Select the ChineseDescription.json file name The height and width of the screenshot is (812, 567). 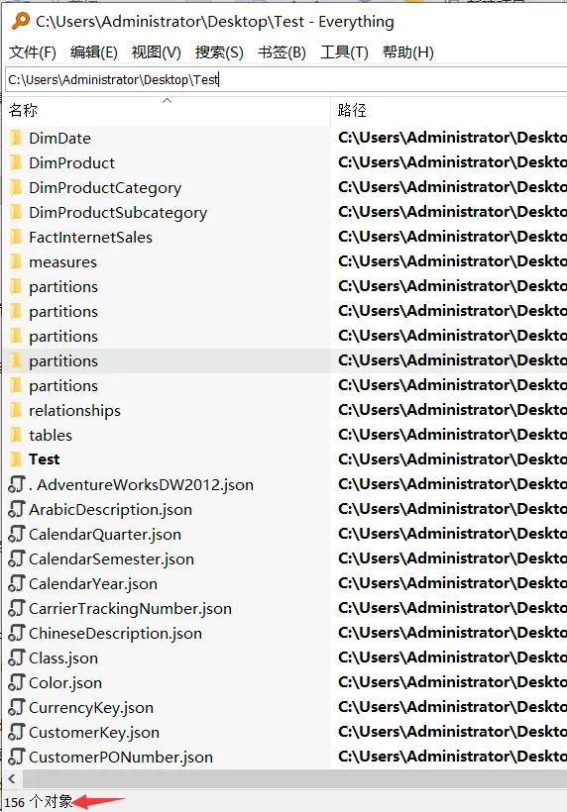(115, 634)
